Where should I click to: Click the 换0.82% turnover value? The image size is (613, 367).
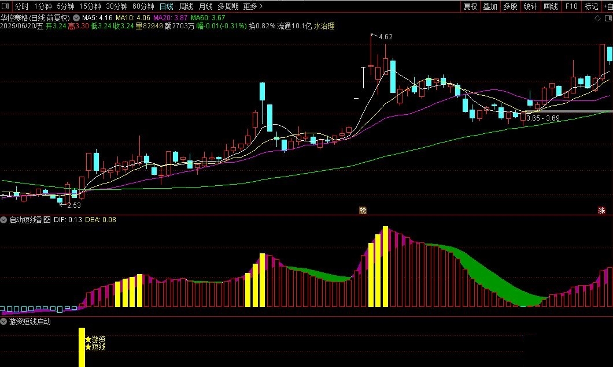coord(262,26)
